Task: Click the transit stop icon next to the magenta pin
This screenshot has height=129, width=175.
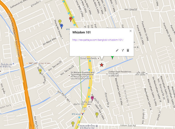Action: 89,97
